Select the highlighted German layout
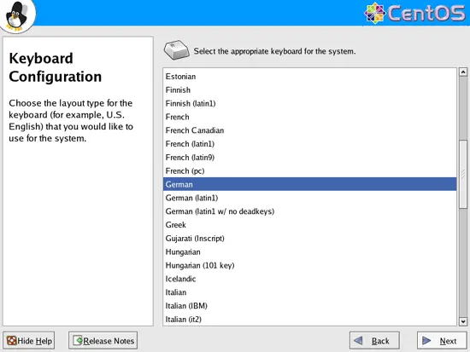The image size is (470, 352). click(309, 184)
